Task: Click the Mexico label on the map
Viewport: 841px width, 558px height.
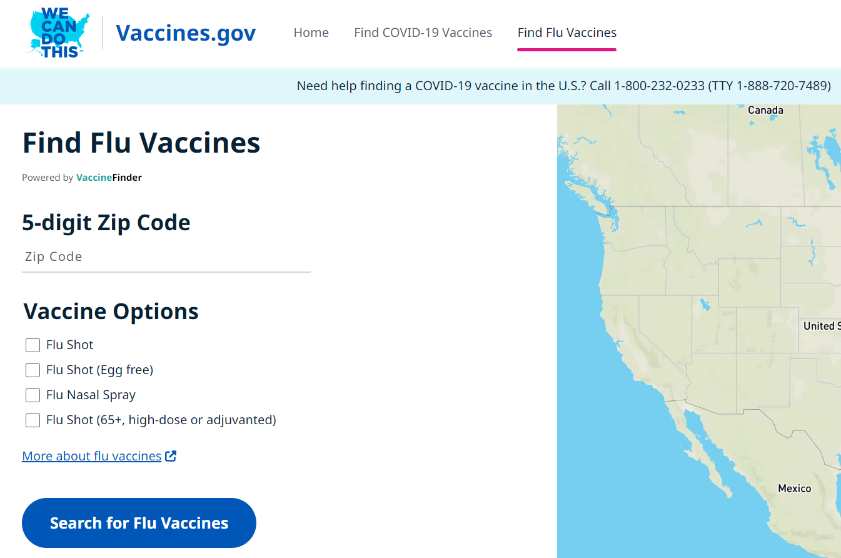Action: (794, 488)
